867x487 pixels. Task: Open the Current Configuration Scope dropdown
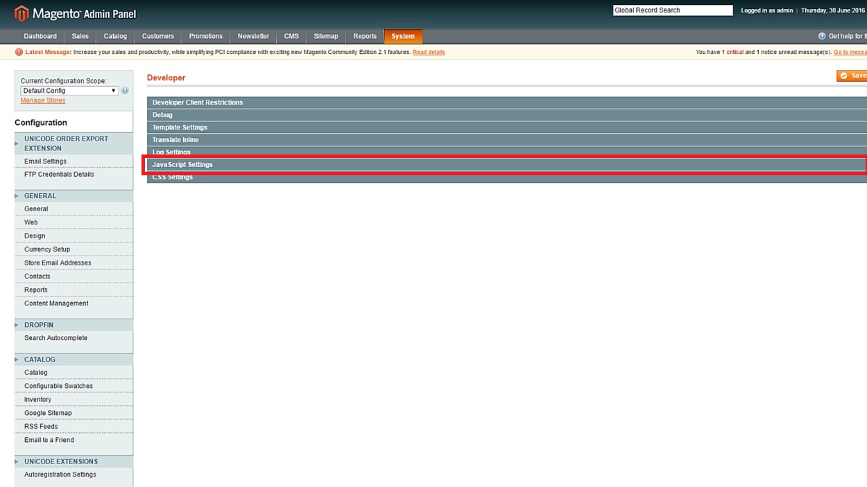pyautogui.click(x=69, y=91)
